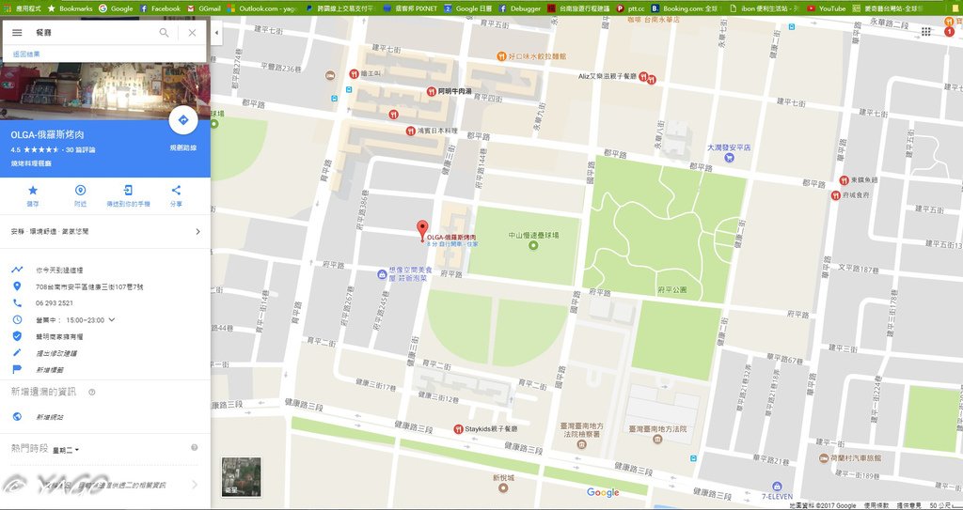
Task: Select the 中山慢速壘球場 green marker
Action: click(533, 245)
